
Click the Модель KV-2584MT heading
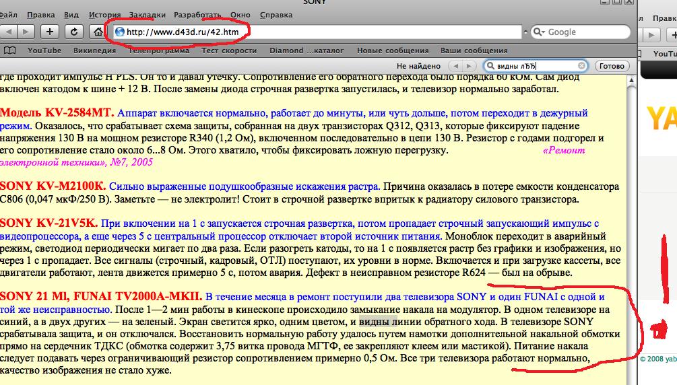(57, 112)
